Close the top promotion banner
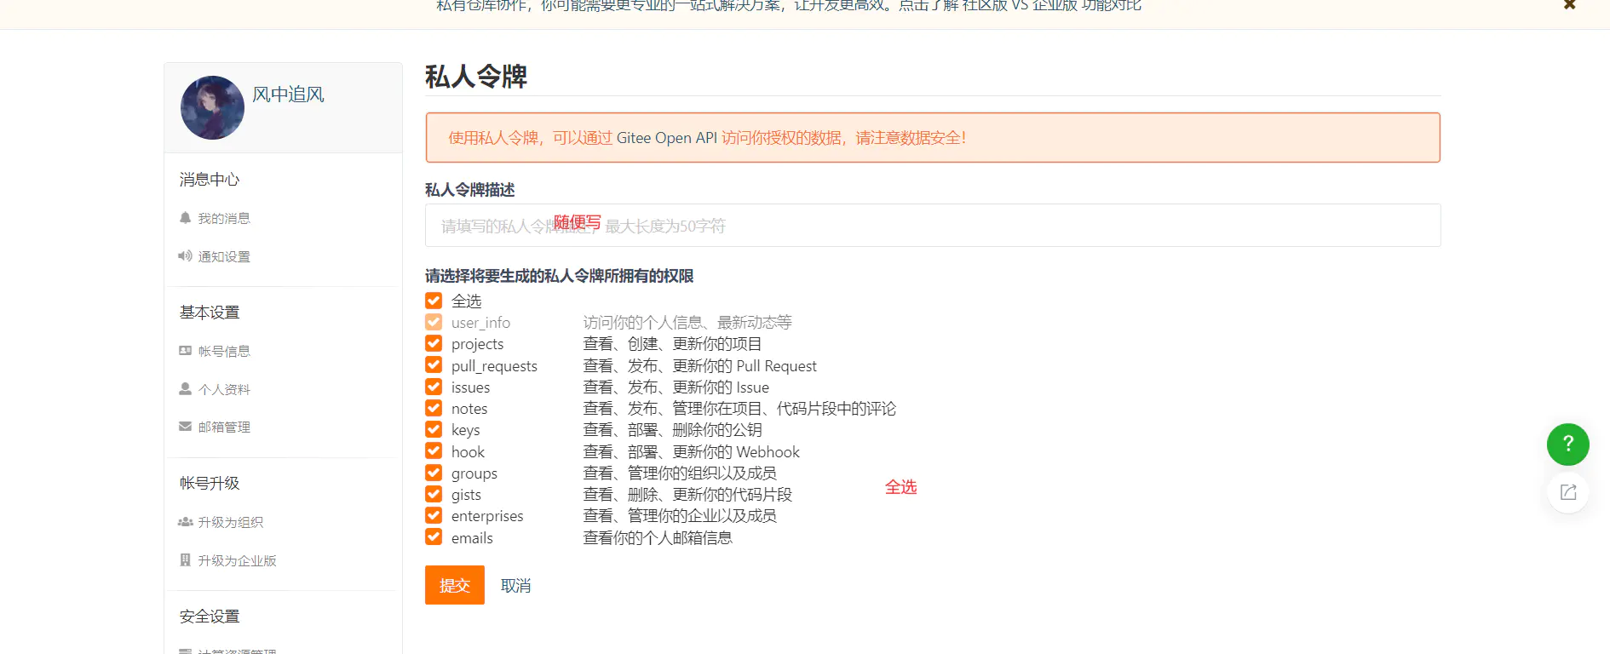 (x=1569, y=5)
